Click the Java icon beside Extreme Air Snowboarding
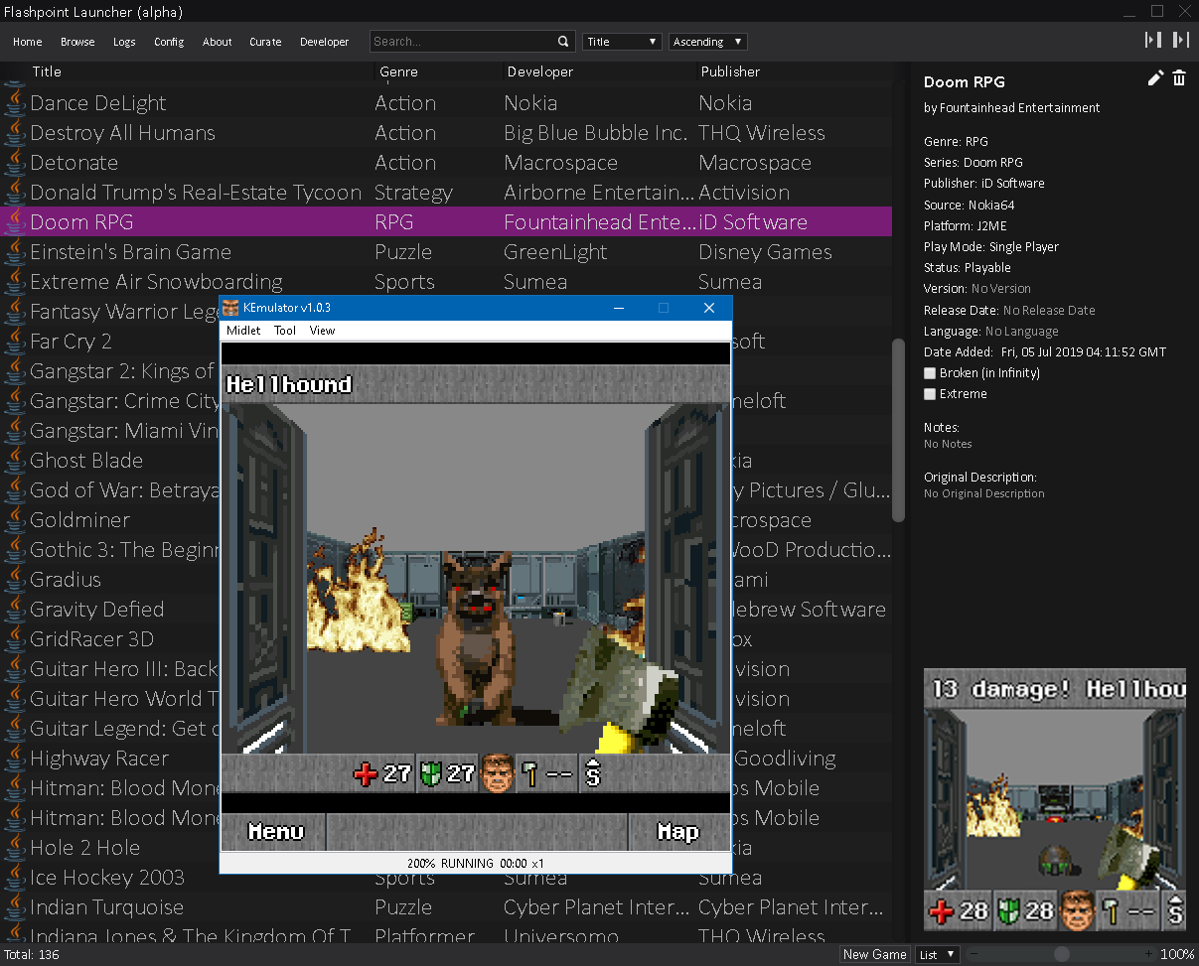1199x966 pixels. click(14, 282)
